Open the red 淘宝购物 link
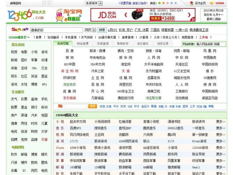 click(x=70, y=71)
